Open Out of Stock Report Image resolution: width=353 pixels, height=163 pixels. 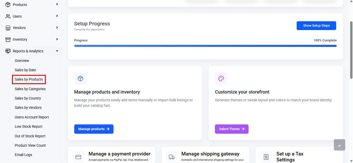(30, 136)
